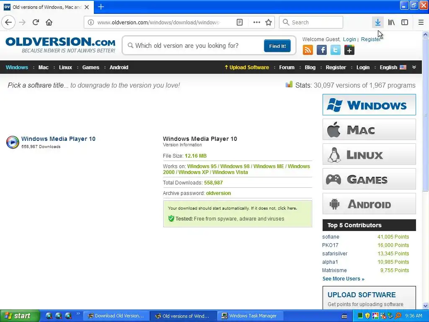Show site information icon in address bar
Screen dimensions: 429x322
[x=91, y=22]
